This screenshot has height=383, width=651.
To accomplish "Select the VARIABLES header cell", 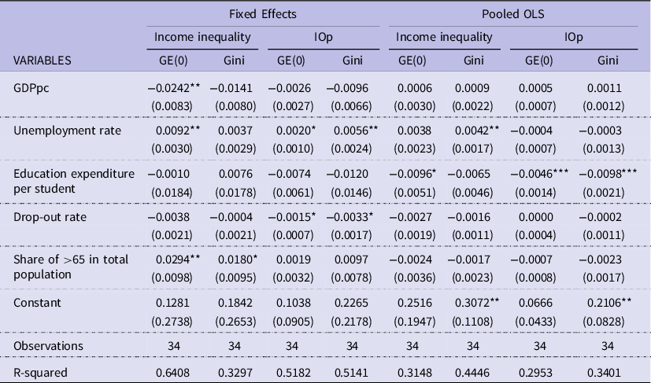I will pyautogui.click(x=42, y=61).
